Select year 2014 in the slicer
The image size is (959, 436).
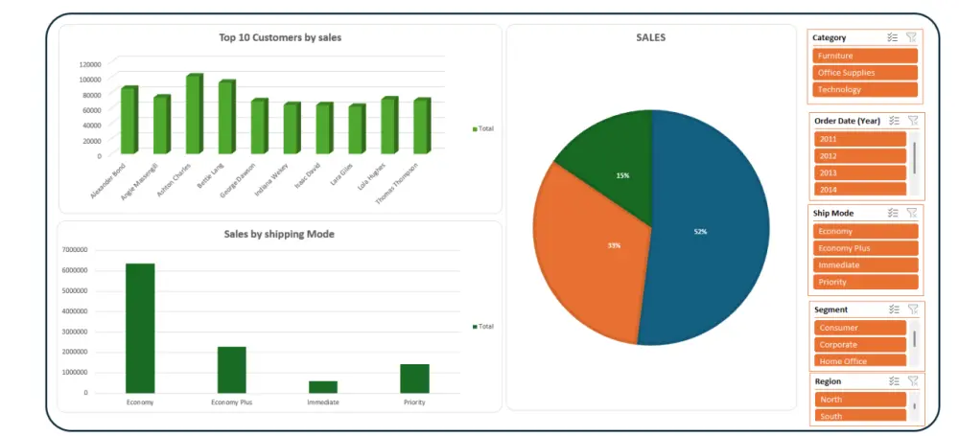pyautogui.click(x=860, y=189)
